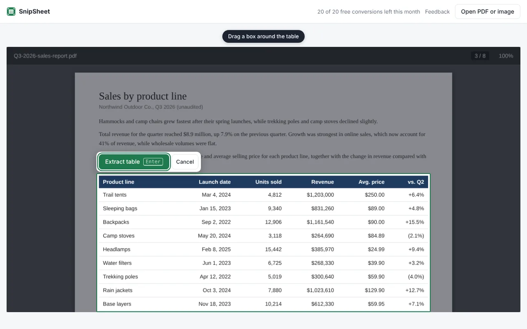Viewport: 527px width, 329px height.
Task: Click the Product line column header
Action: (119, 182)
